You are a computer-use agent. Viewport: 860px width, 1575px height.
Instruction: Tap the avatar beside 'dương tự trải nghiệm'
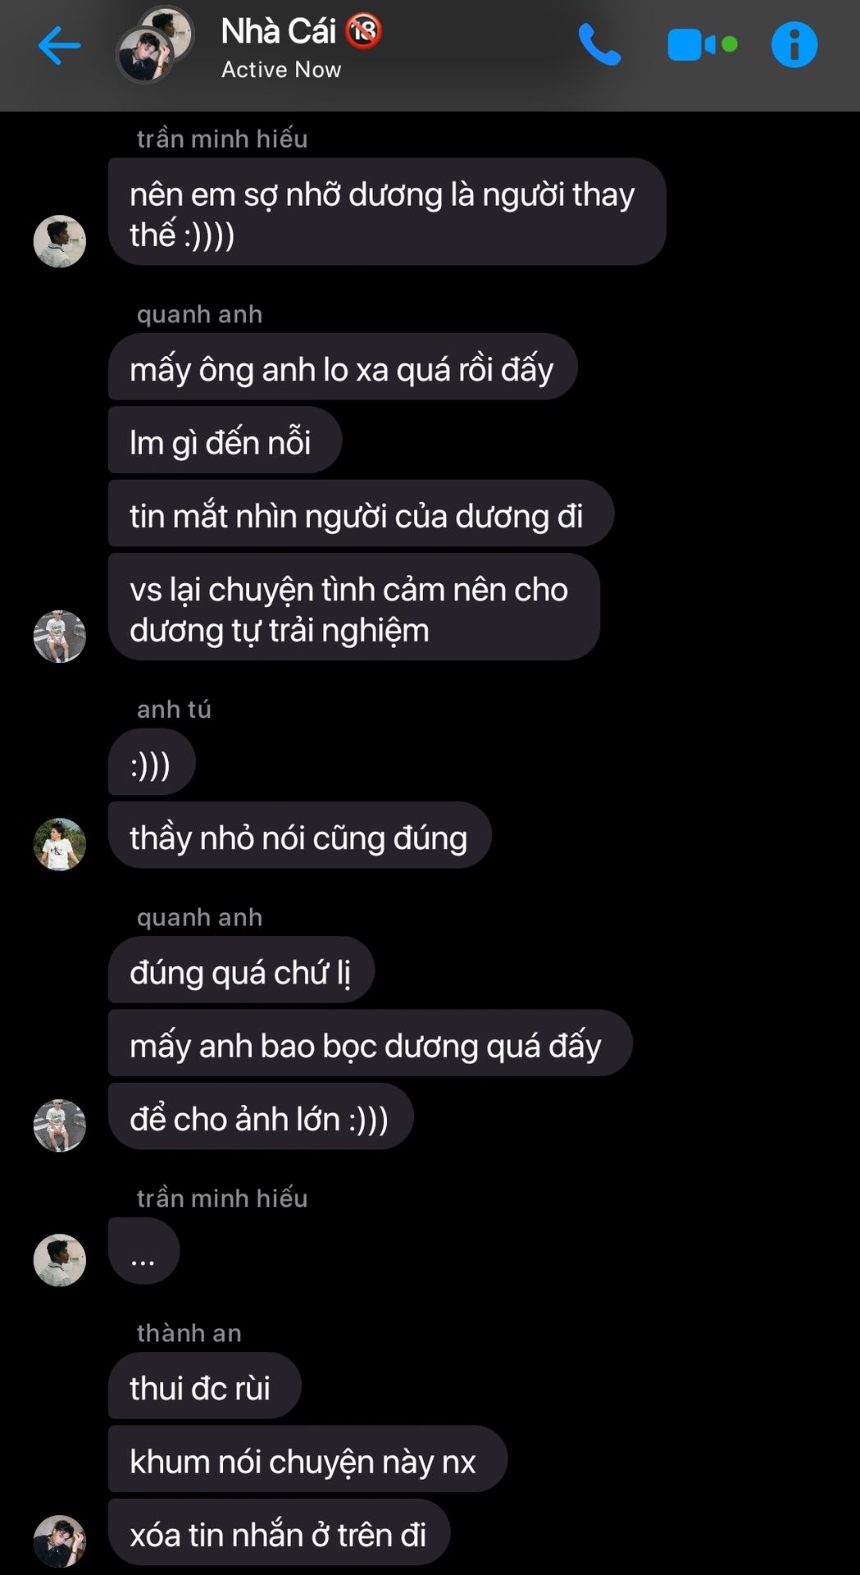pos(60,637)
